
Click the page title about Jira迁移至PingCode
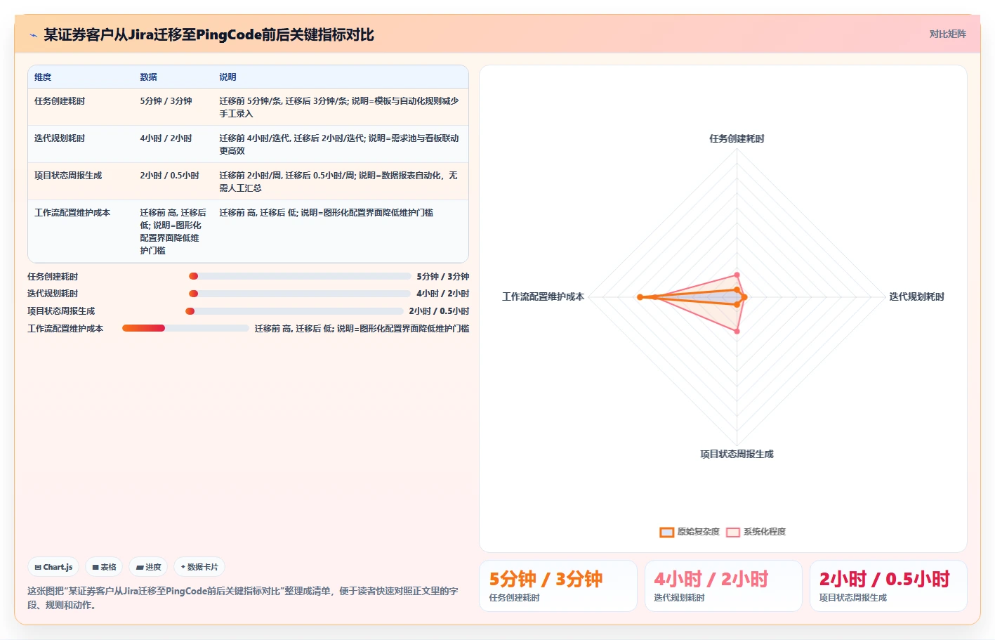point(209,34)
